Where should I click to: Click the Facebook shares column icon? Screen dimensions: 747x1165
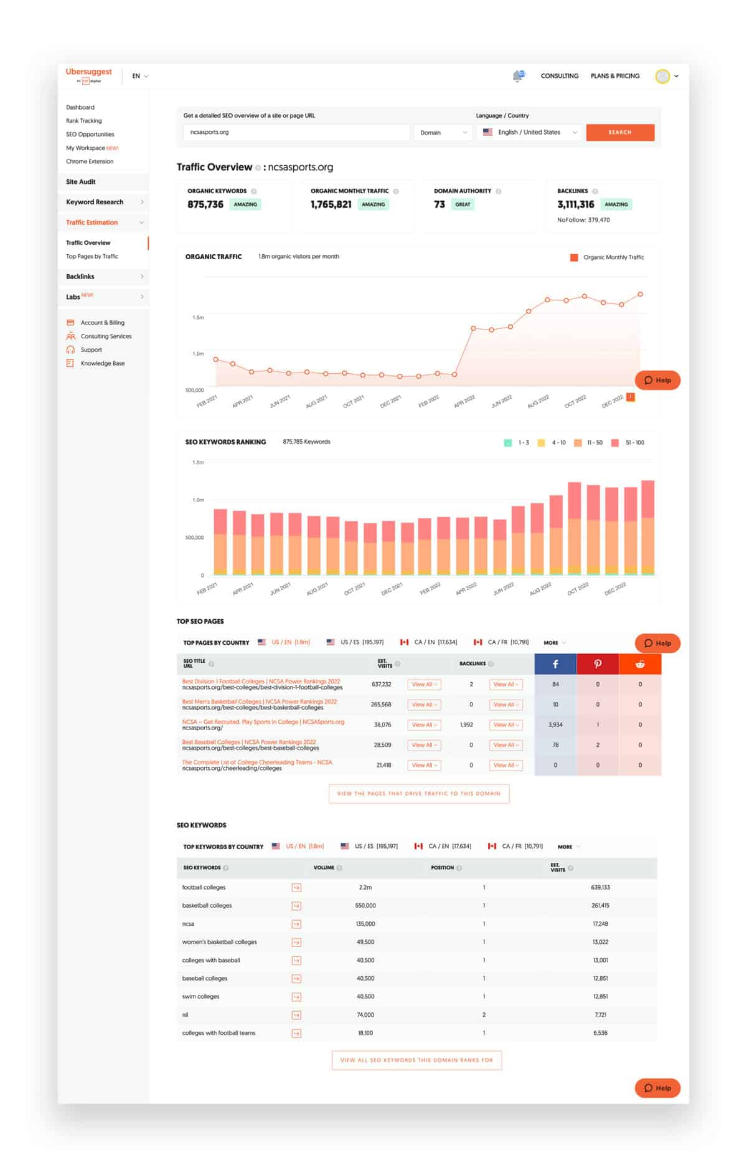coord(555,664)
